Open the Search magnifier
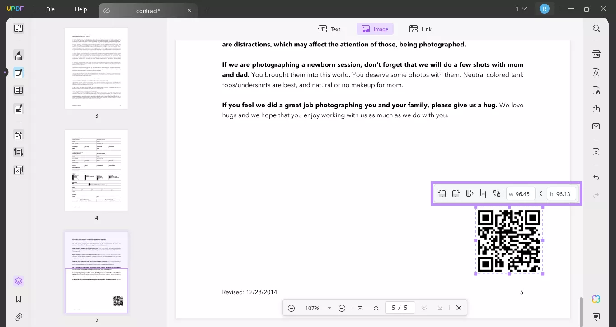The image size is (616, 327). pos(597,28)
